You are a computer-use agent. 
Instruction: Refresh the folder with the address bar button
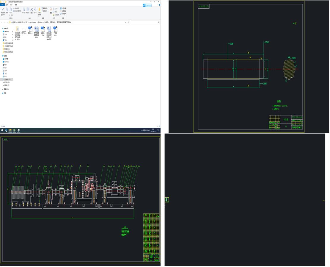[x=128, y=22]
